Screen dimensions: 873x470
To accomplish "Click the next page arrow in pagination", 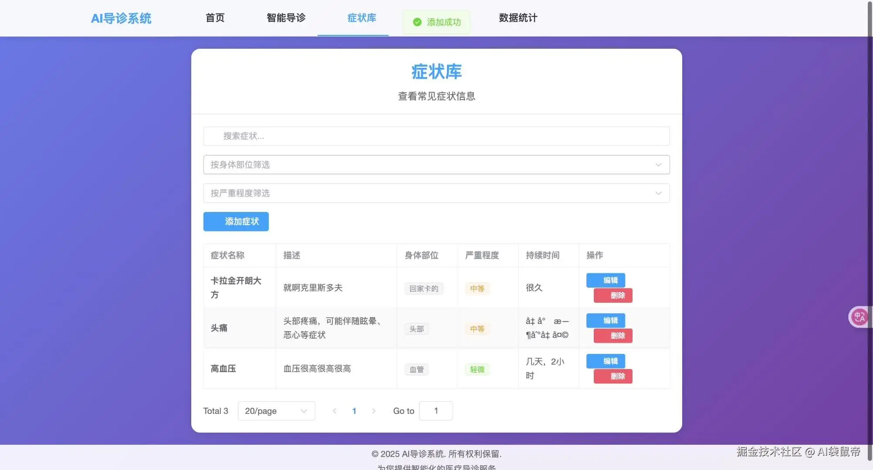I will tap(374, 411).
